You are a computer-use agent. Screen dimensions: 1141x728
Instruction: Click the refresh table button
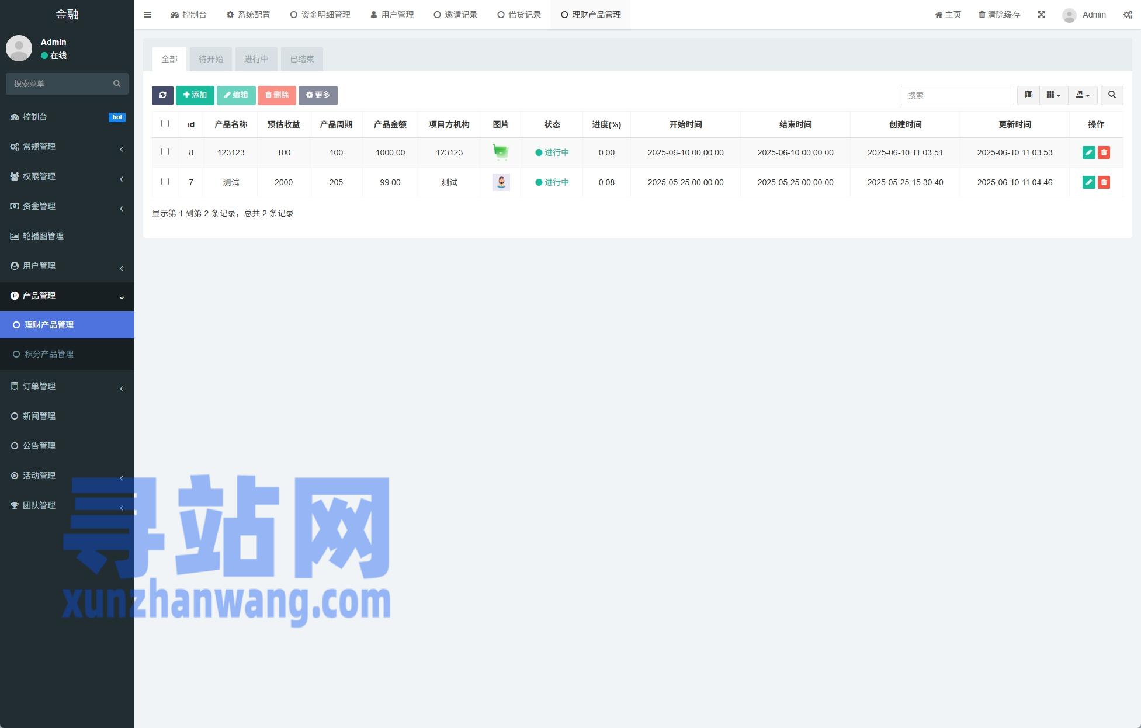[162, 95]
